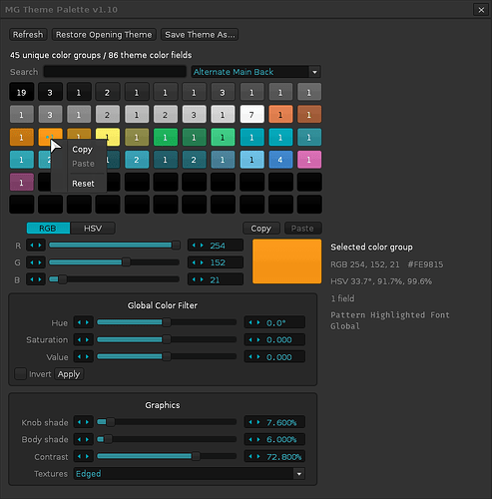Select the blue swatch labeled 4

[x=280, y=160]
